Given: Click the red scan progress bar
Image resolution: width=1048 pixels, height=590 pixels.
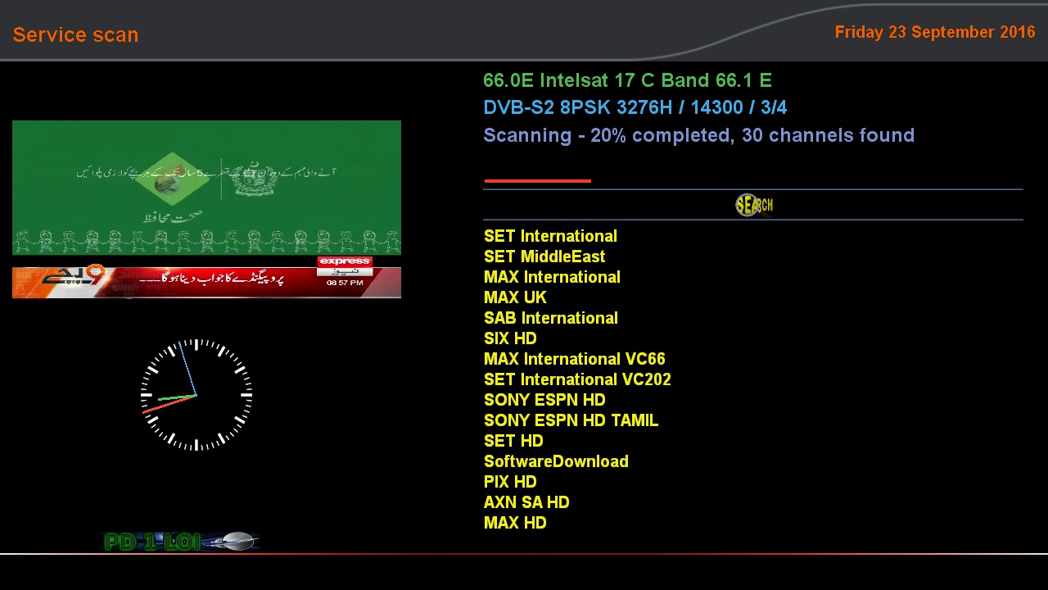Looking at the screenshot, I should pyautogui.click(x=537, y=180).
